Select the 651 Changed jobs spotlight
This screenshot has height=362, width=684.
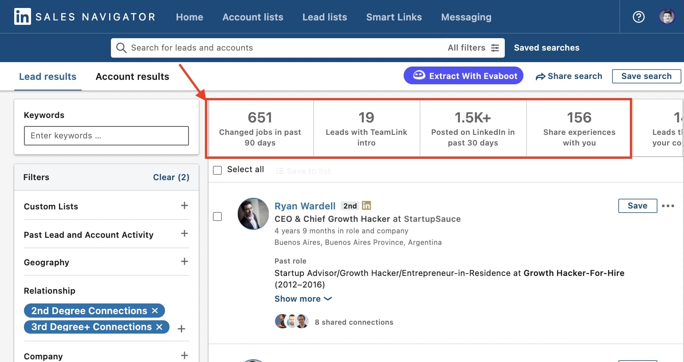[x=260, y=129]
